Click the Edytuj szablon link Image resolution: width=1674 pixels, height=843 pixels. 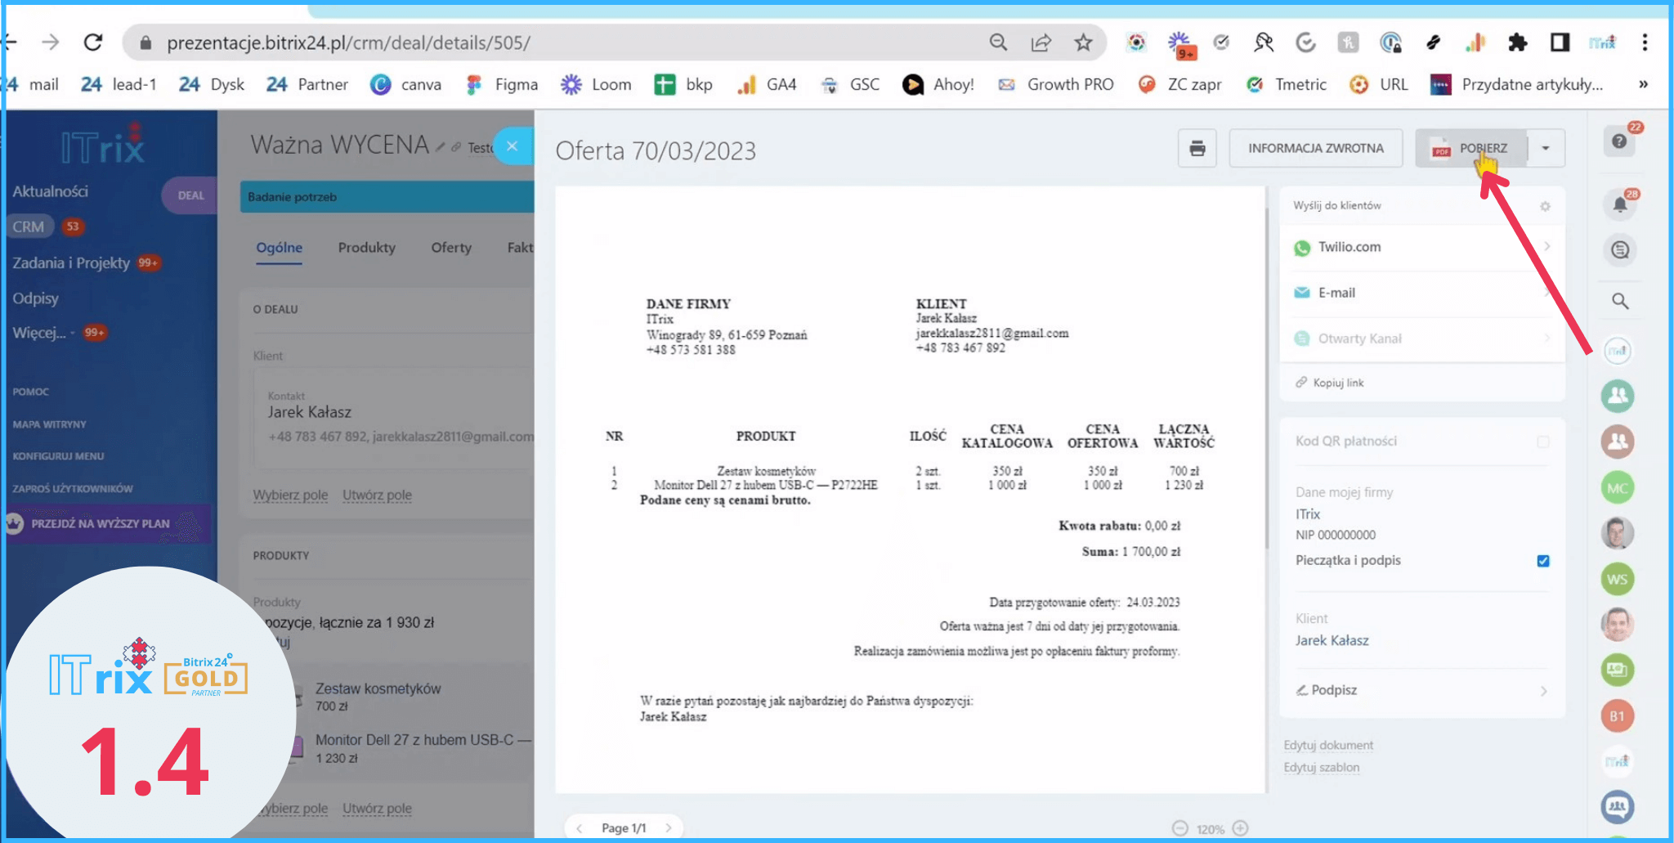point(1321,767)
